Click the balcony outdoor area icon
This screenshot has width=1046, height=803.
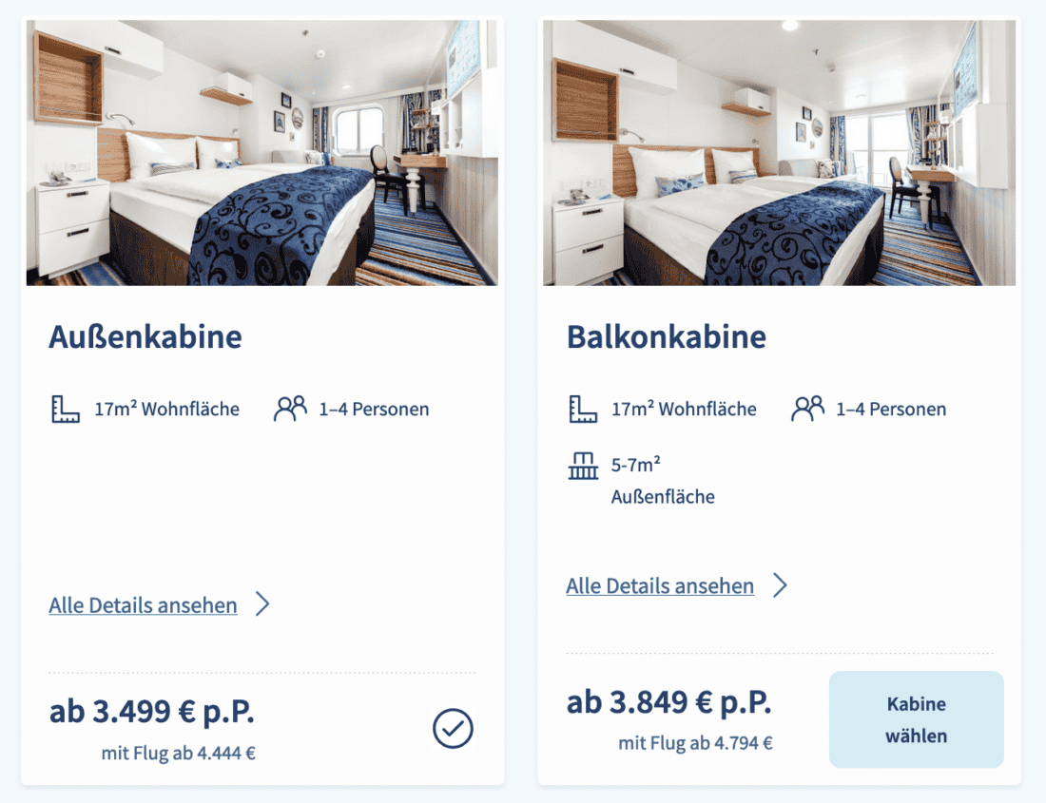click(583, 467)
